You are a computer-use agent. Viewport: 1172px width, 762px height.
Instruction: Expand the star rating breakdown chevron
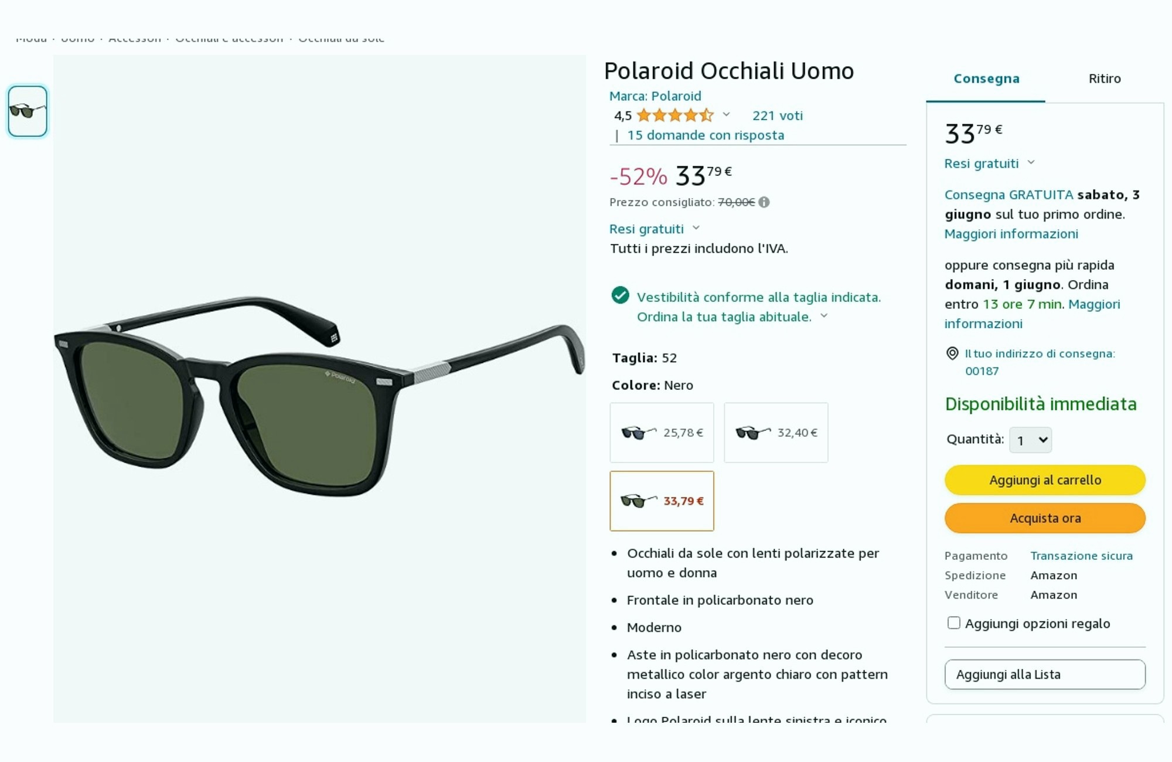click(x=726, y=115)
